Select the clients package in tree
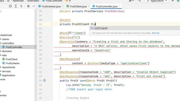 6,39
